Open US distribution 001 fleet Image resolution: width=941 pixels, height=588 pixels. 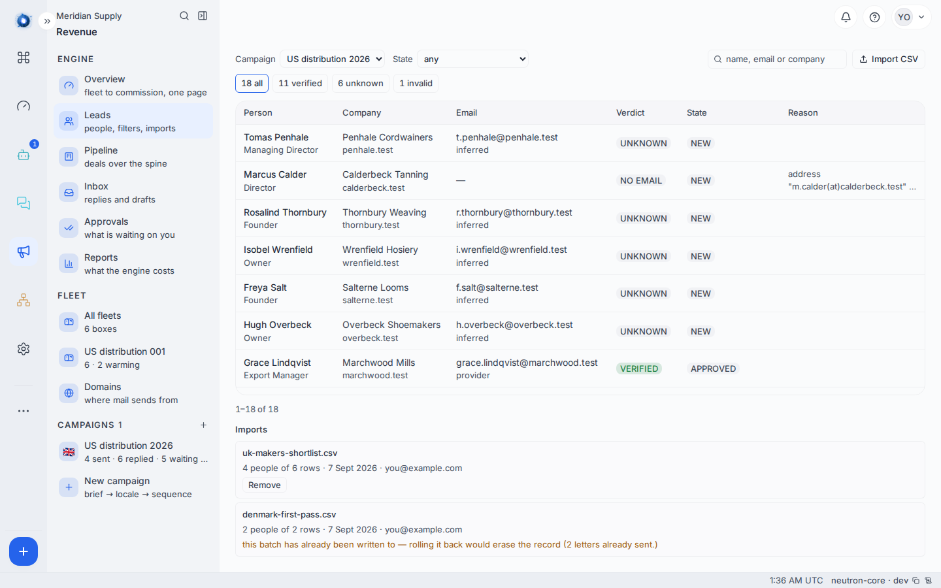point(133,358)
